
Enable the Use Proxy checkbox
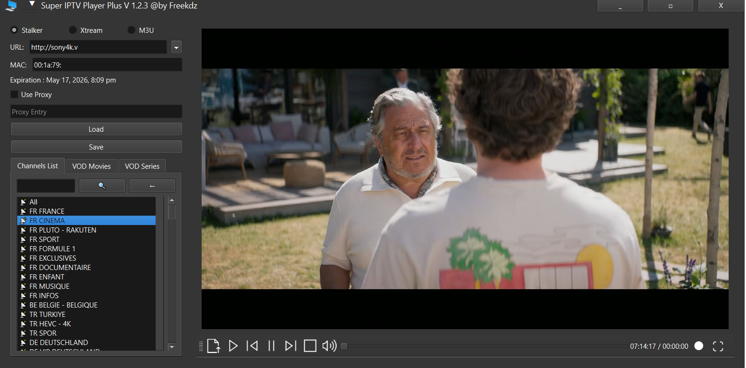[x=15, y=95]
